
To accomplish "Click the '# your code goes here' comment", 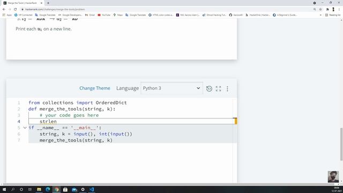I will 69,115.
